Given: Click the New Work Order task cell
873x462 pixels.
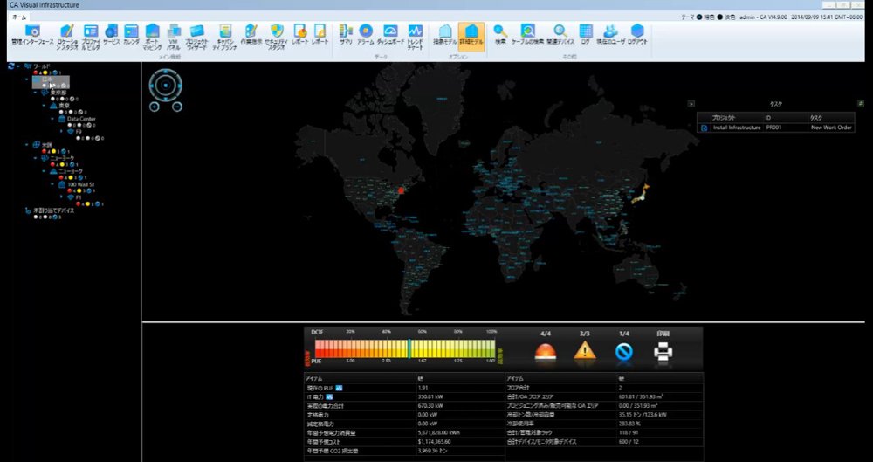Looking at the screenshot, I should (x=831, y=128).
